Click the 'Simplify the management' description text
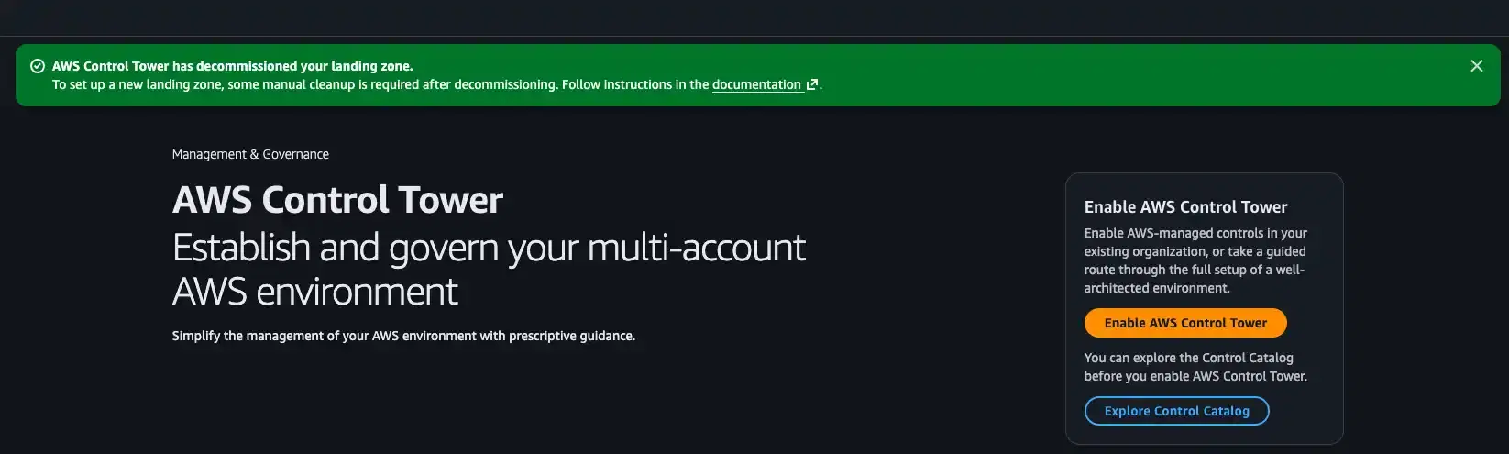 tap(403, 336)
